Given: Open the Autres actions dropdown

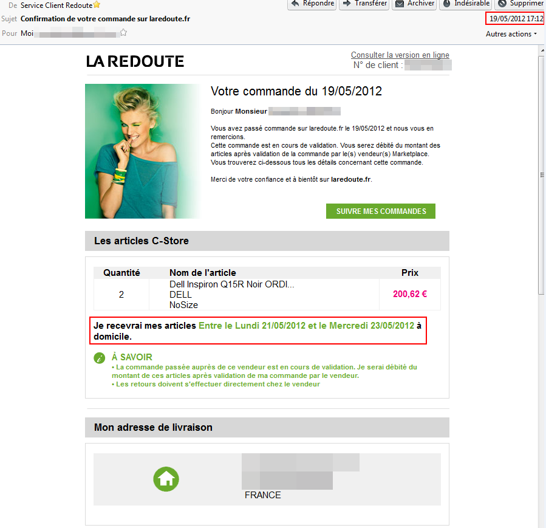Looking at the screenshot, I should [x=511, y=34].
